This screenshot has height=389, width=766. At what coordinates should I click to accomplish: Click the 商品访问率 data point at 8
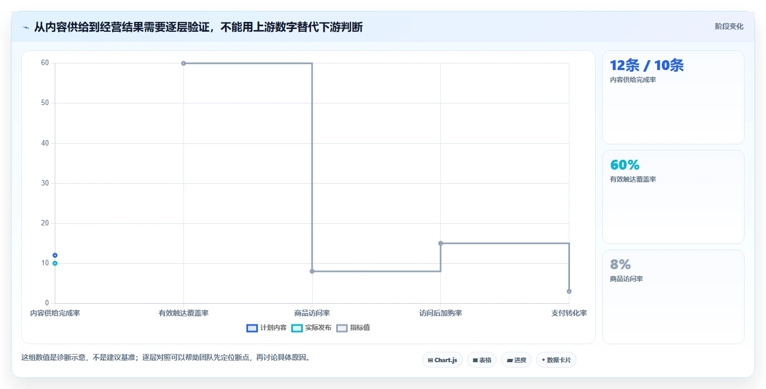(x=312, y=271)
